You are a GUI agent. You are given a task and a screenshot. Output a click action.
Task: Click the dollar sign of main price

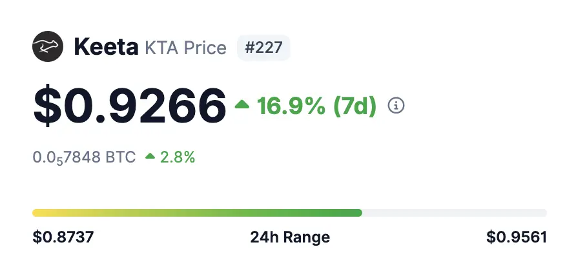(47, 106)
